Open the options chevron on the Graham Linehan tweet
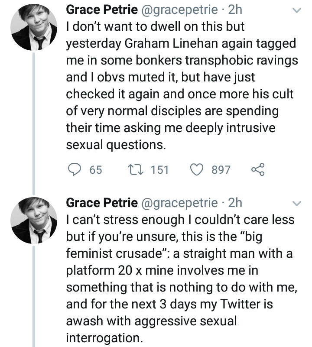Viewport: 312px width, 347px height. pos(296,10)
